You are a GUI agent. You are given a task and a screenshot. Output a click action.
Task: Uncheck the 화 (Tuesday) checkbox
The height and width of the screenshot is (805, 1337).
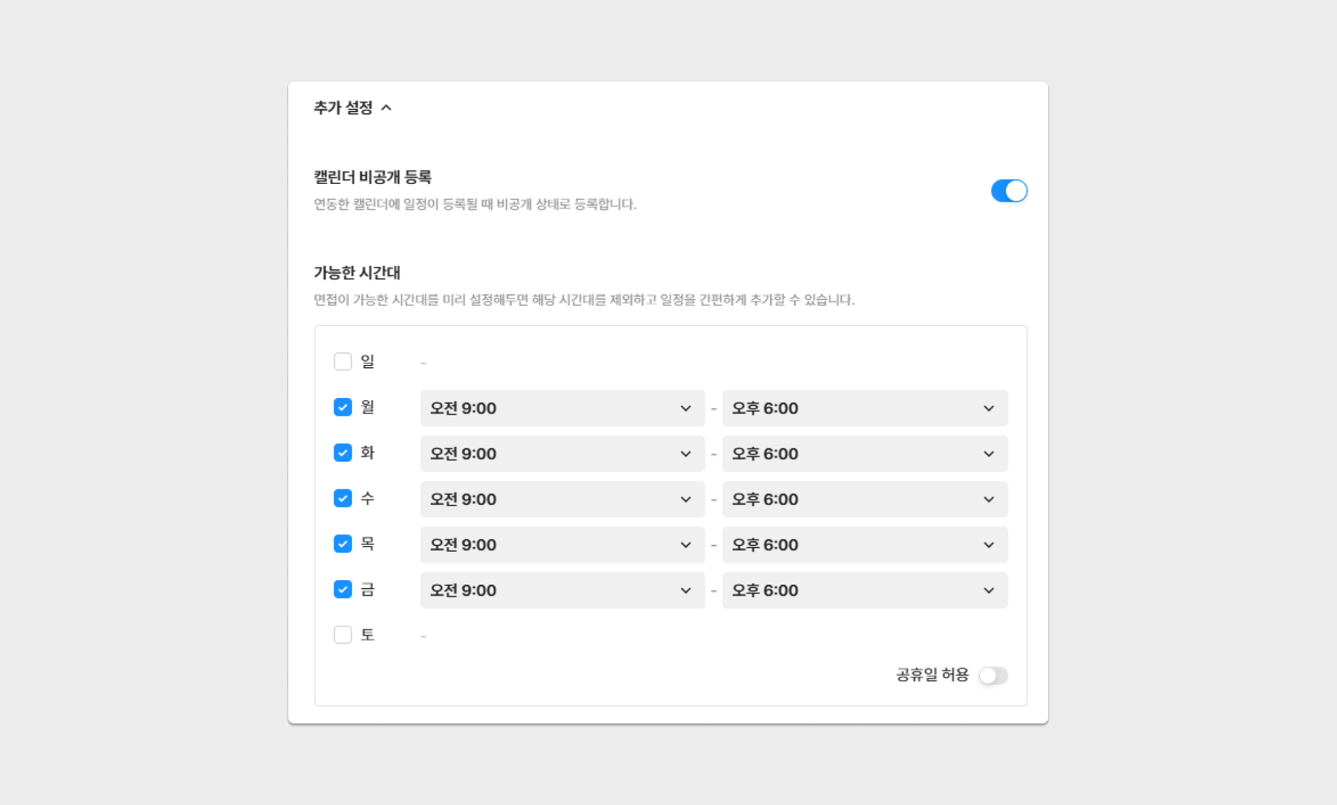click(343, 453)
